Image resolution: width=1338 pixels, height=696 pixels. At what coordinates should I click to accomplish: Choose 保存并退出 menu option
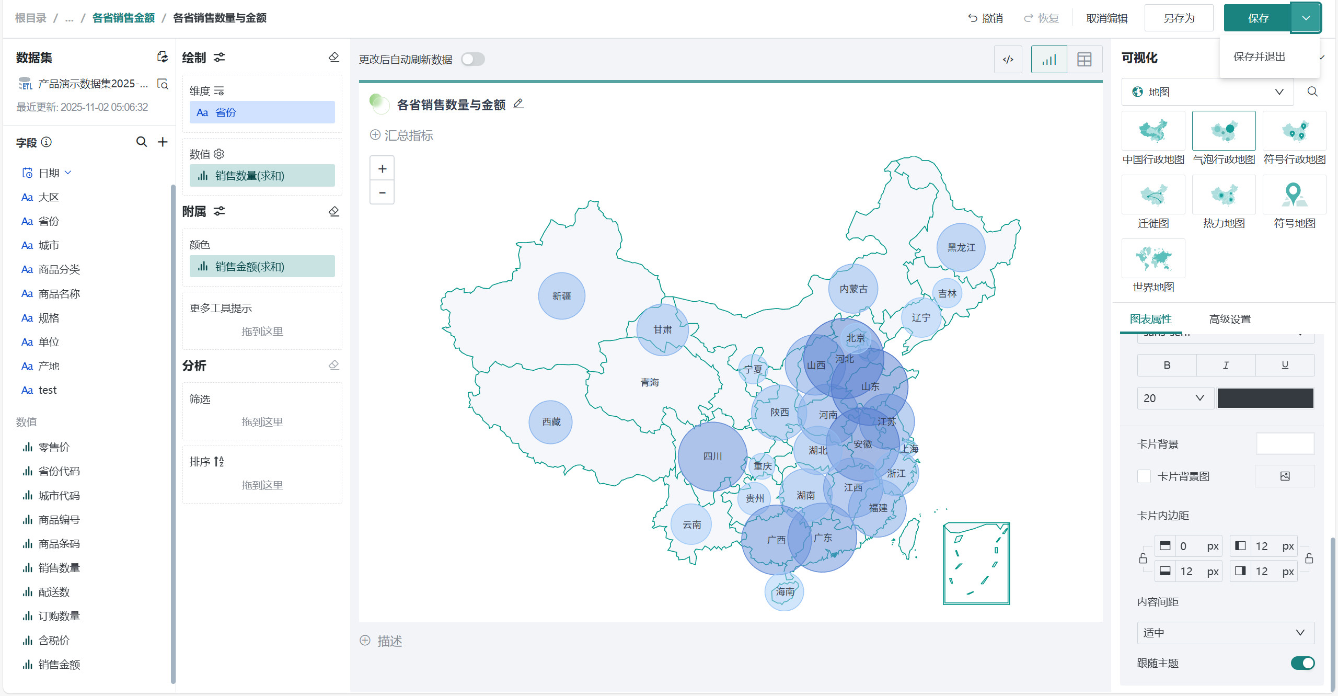point(1259,56)
